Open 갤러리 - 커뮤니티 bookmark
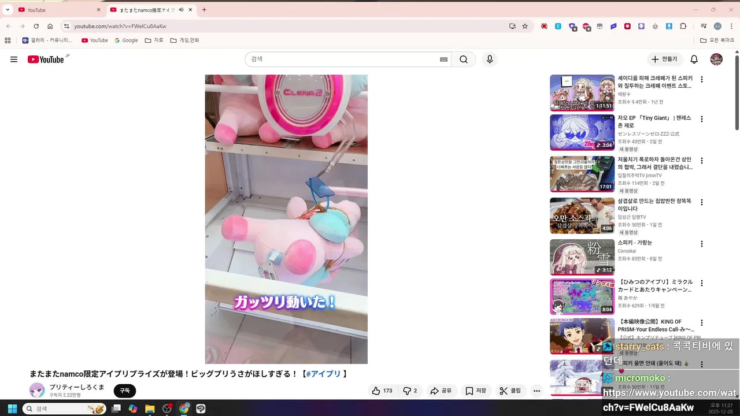The height and width of the screenshot is (416, 740). [47, 40]
